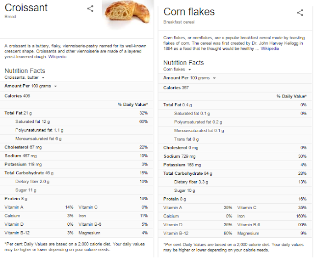This screenshot has width=314, height=260.
Task: Click Croissant 'Nutrition Facts' heading
Action: 25,71
